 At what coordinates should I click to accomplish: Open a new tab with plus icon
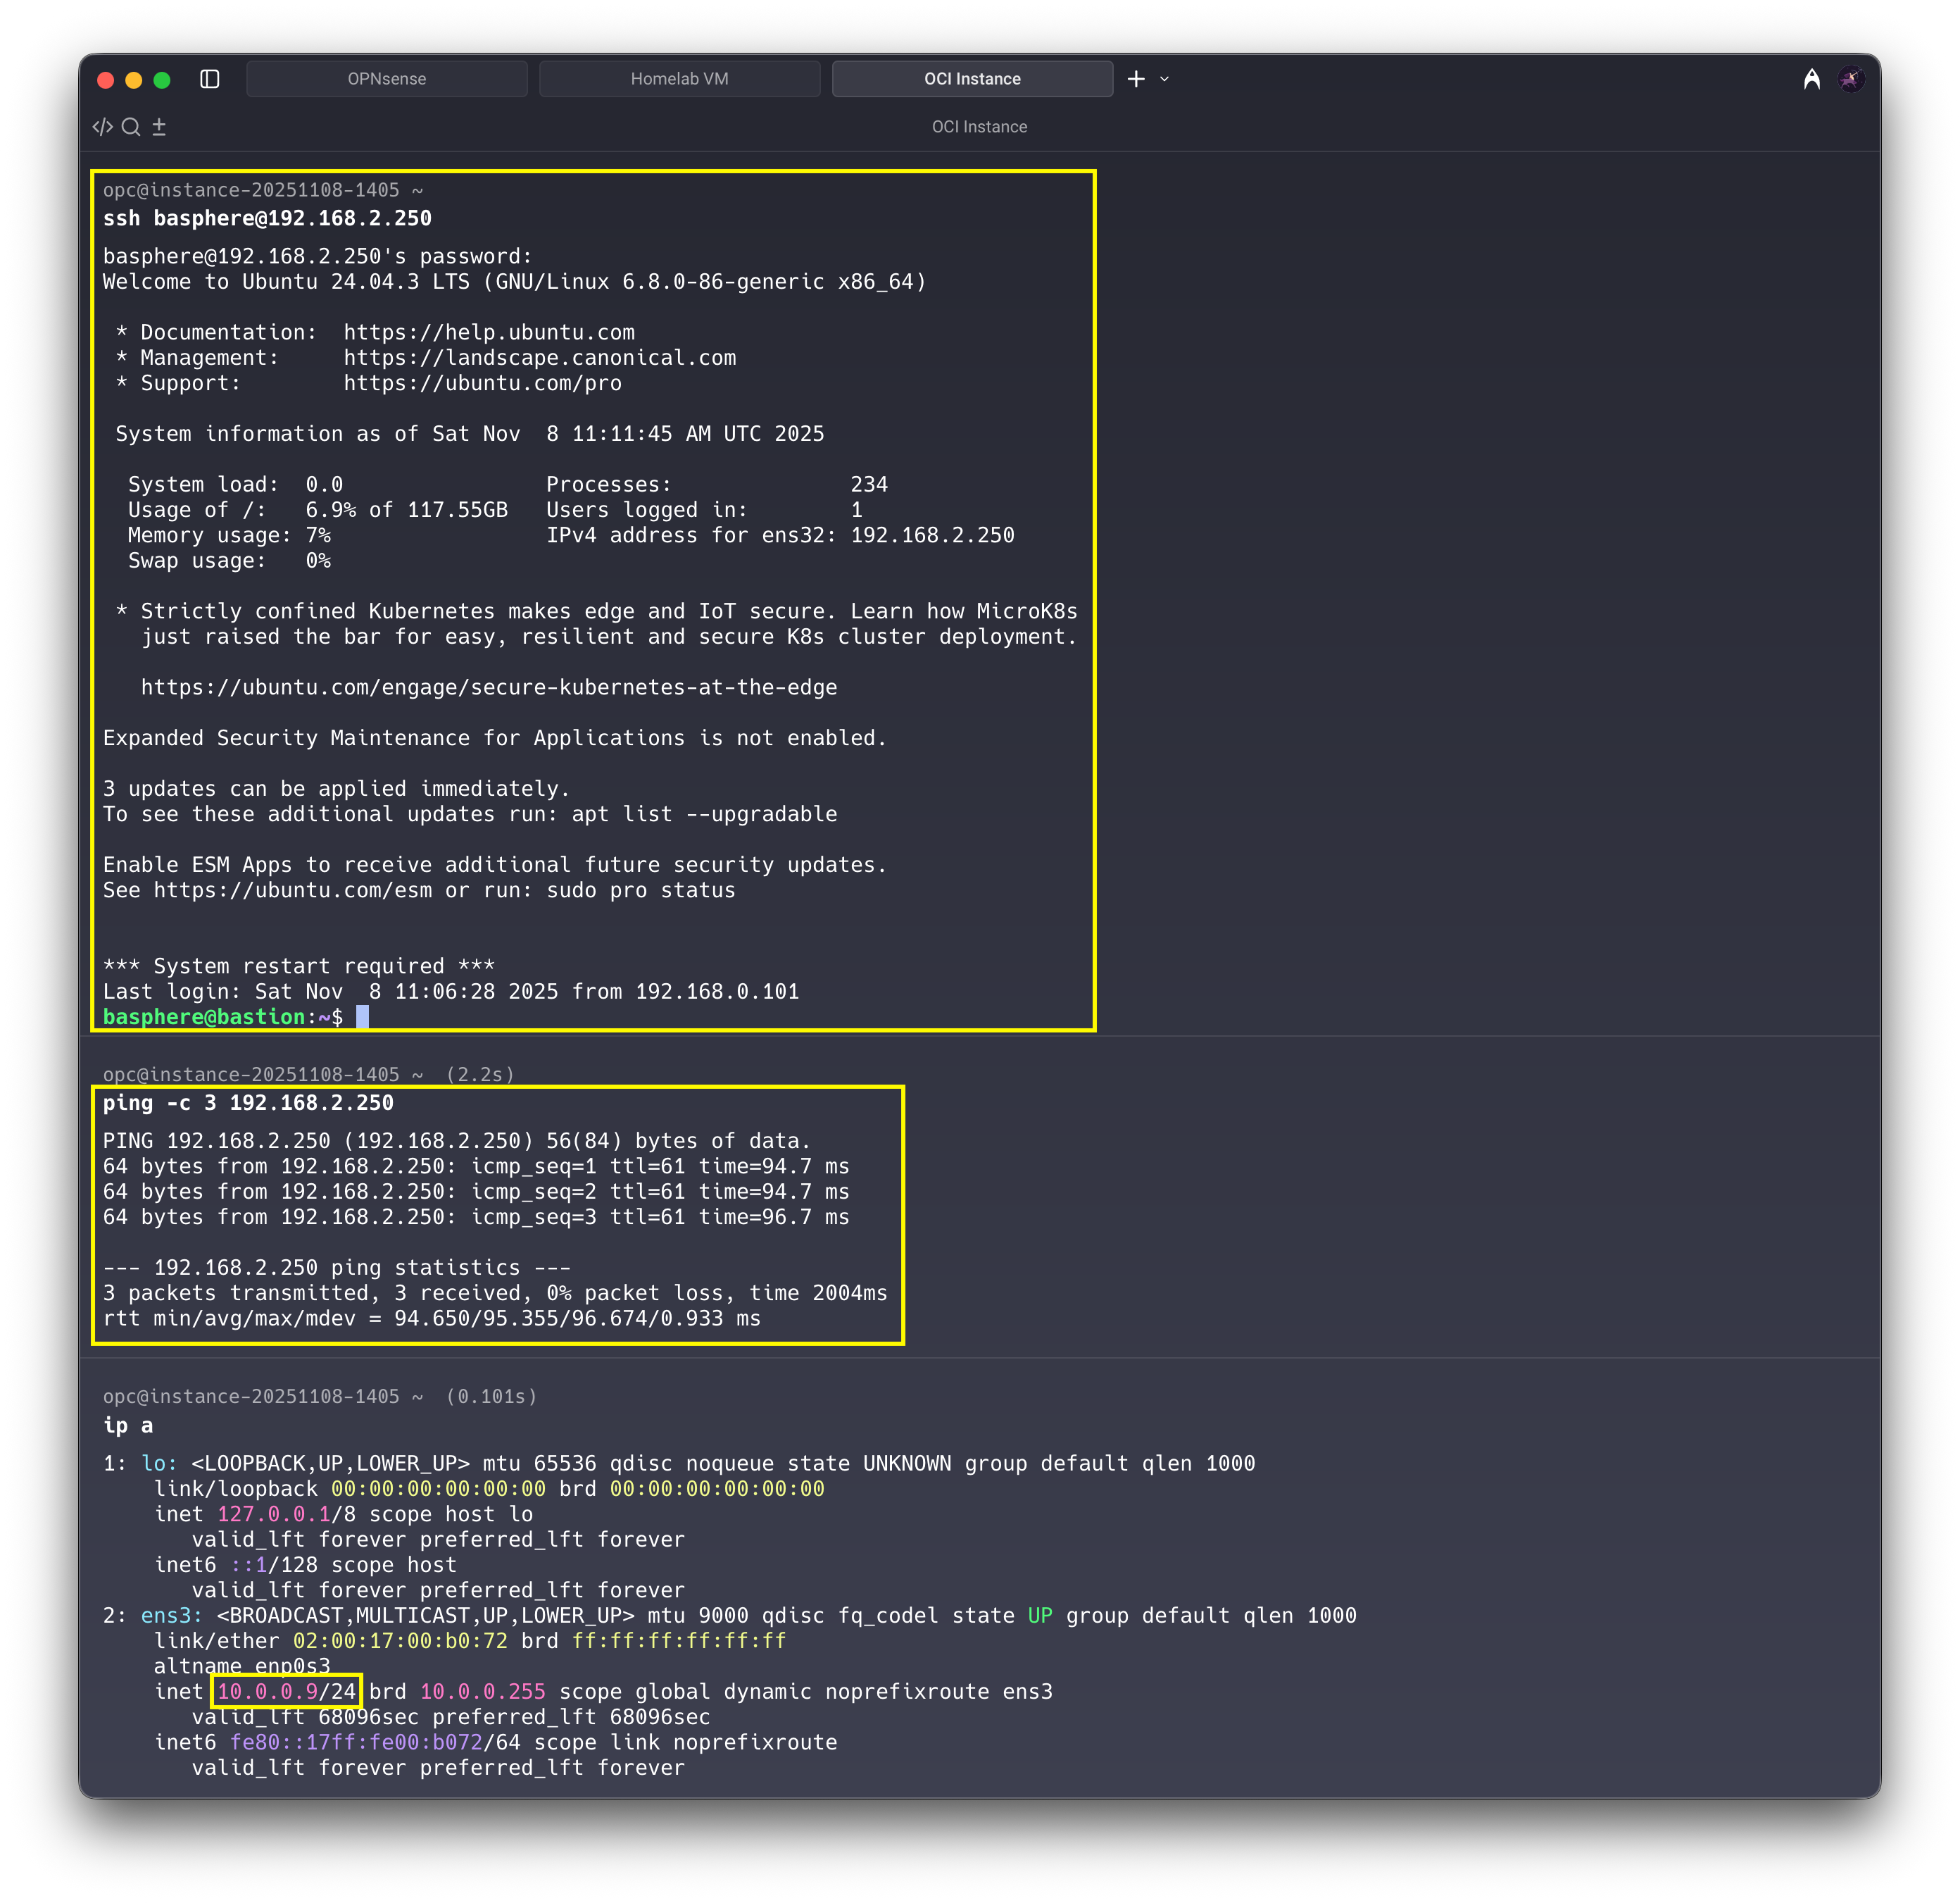point(1136,79)
